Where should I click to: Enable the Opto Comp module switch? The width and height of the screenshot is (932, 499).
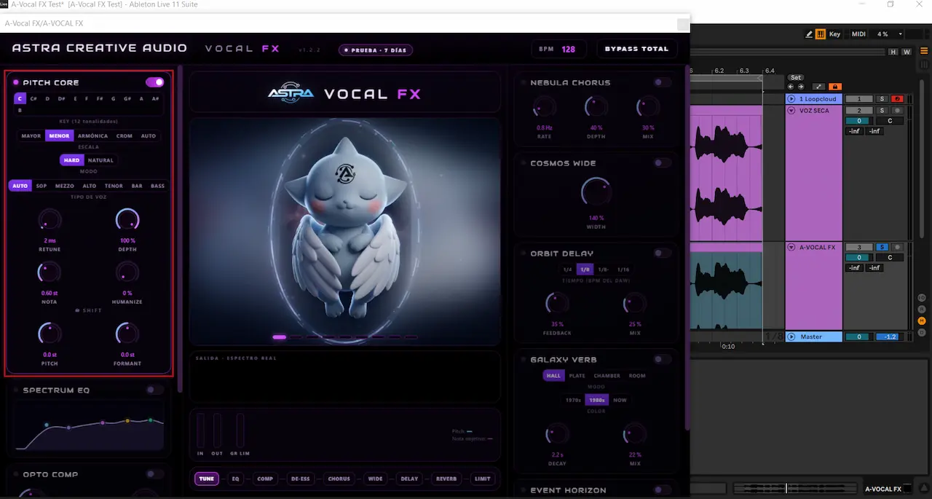click(154, 474)
